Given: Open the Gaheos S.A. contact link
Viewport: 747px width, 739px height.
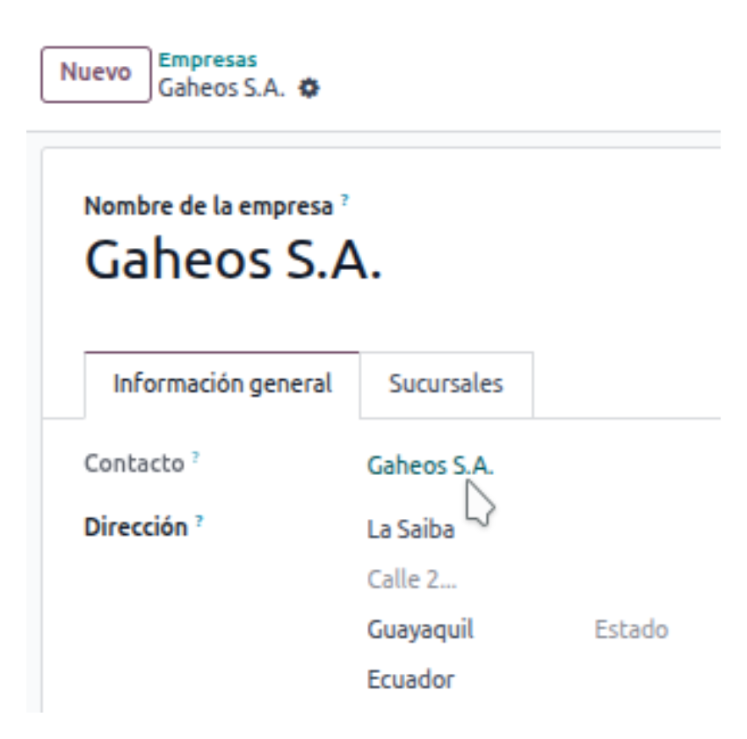Looking at the screenshot, I should pyautogui.click(x=430, y=465).
